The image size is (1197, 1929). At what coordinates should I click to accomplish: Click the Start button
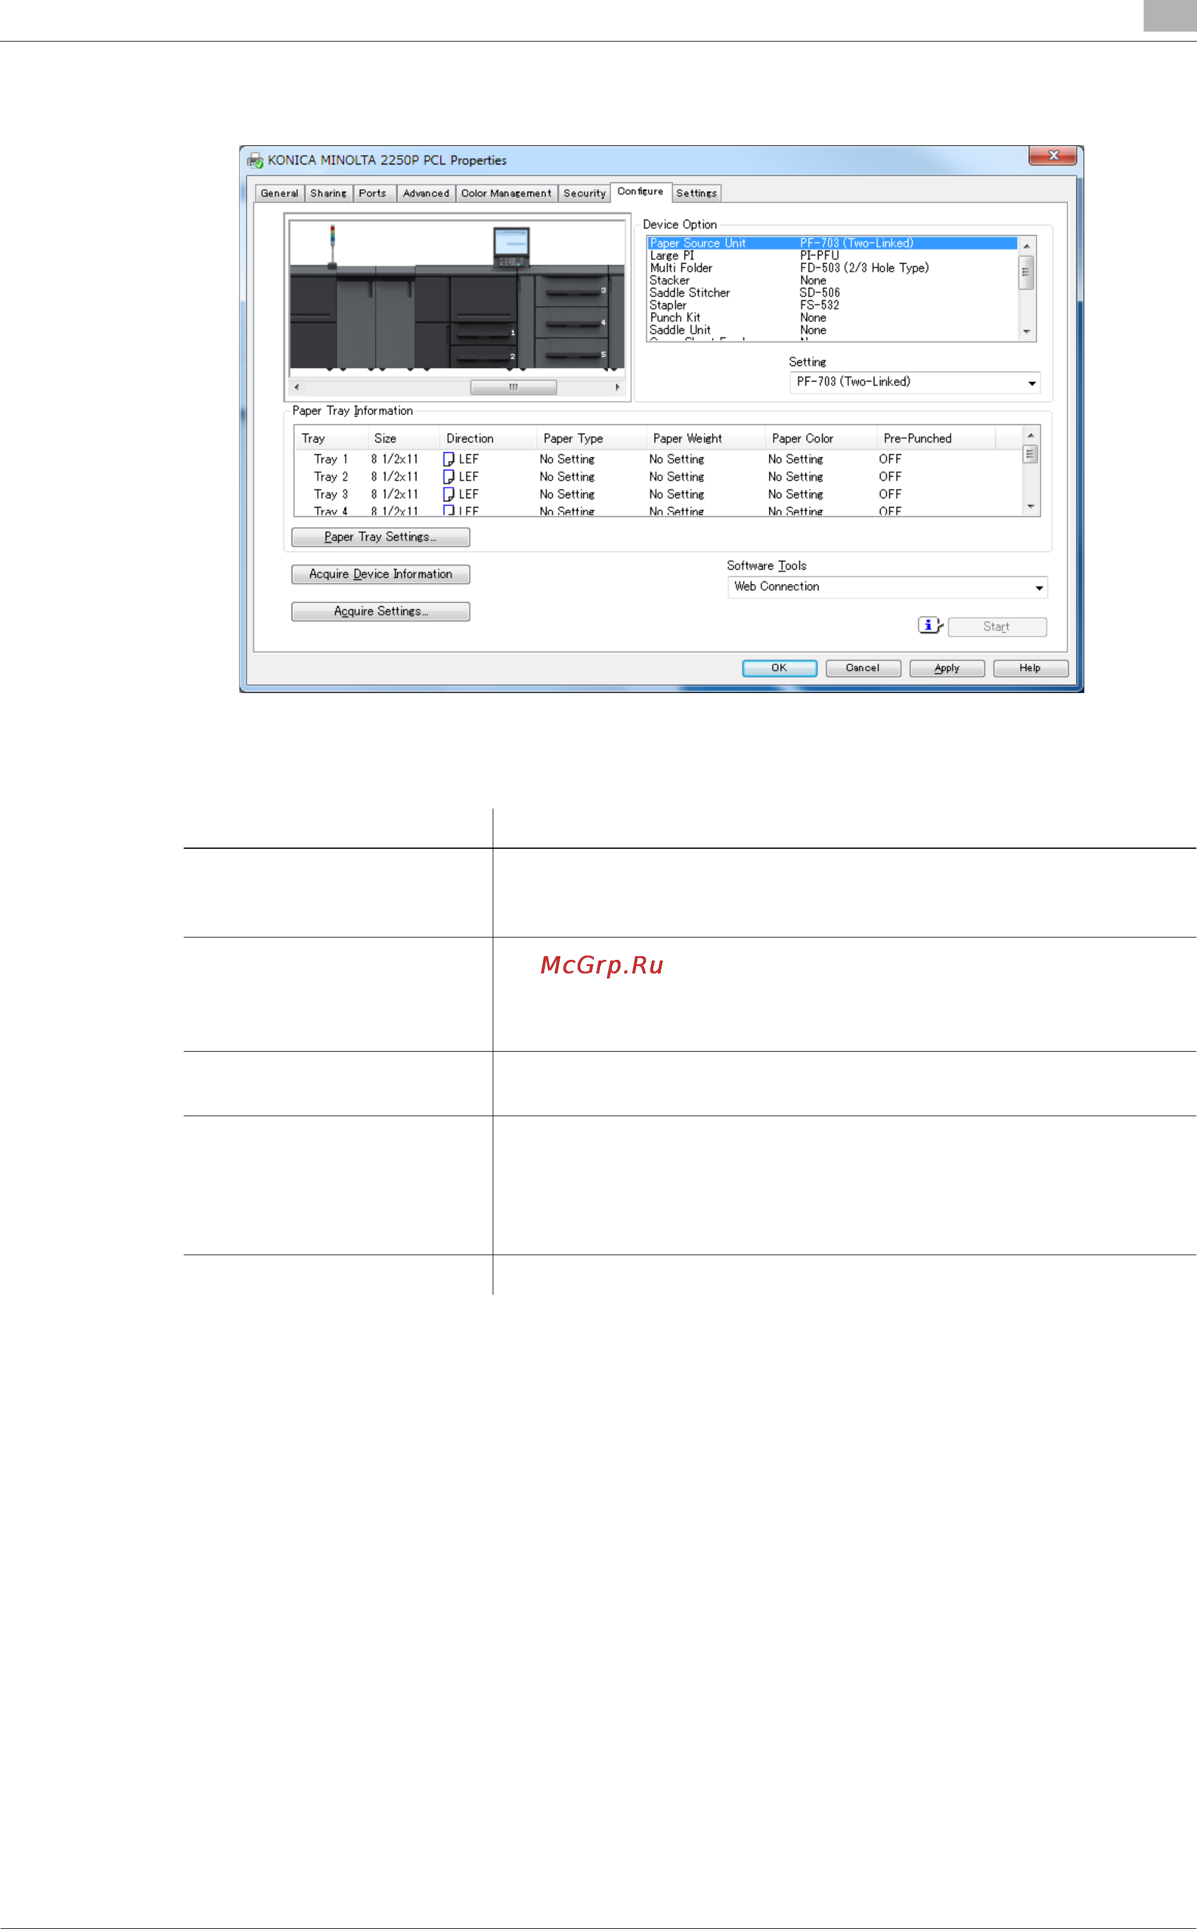[997, 627]
